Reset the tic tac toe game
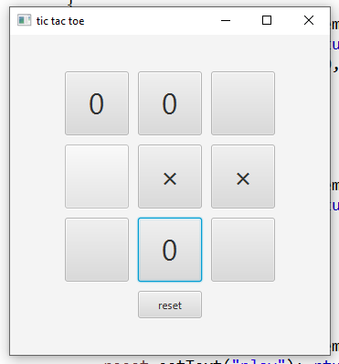The width and height of the screenshot is (339, 364). click(170, 305)
